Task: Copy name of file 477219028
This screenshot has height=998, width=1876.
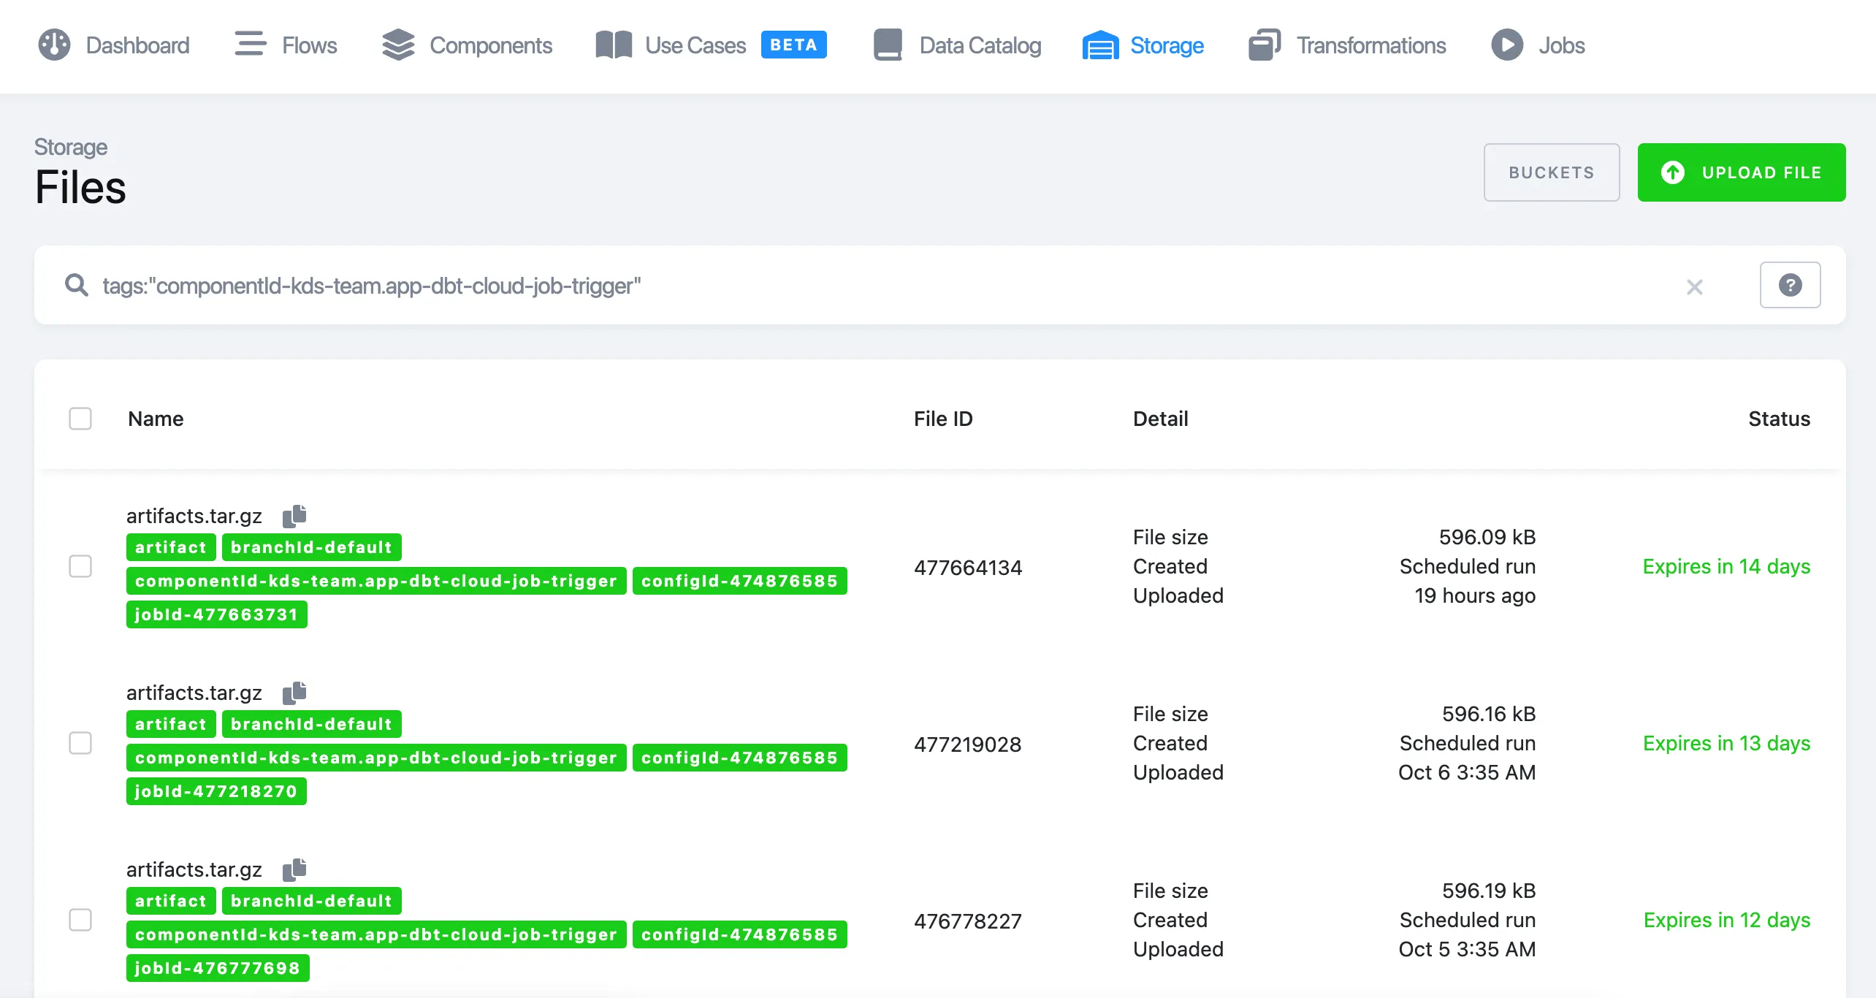Action: [294, 693]
